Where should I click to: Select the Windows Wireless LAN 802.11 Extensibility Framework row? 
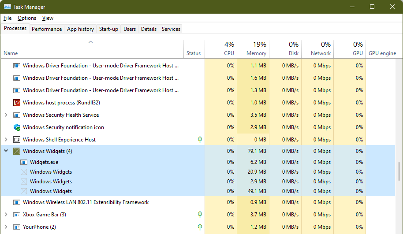point(198,202)
